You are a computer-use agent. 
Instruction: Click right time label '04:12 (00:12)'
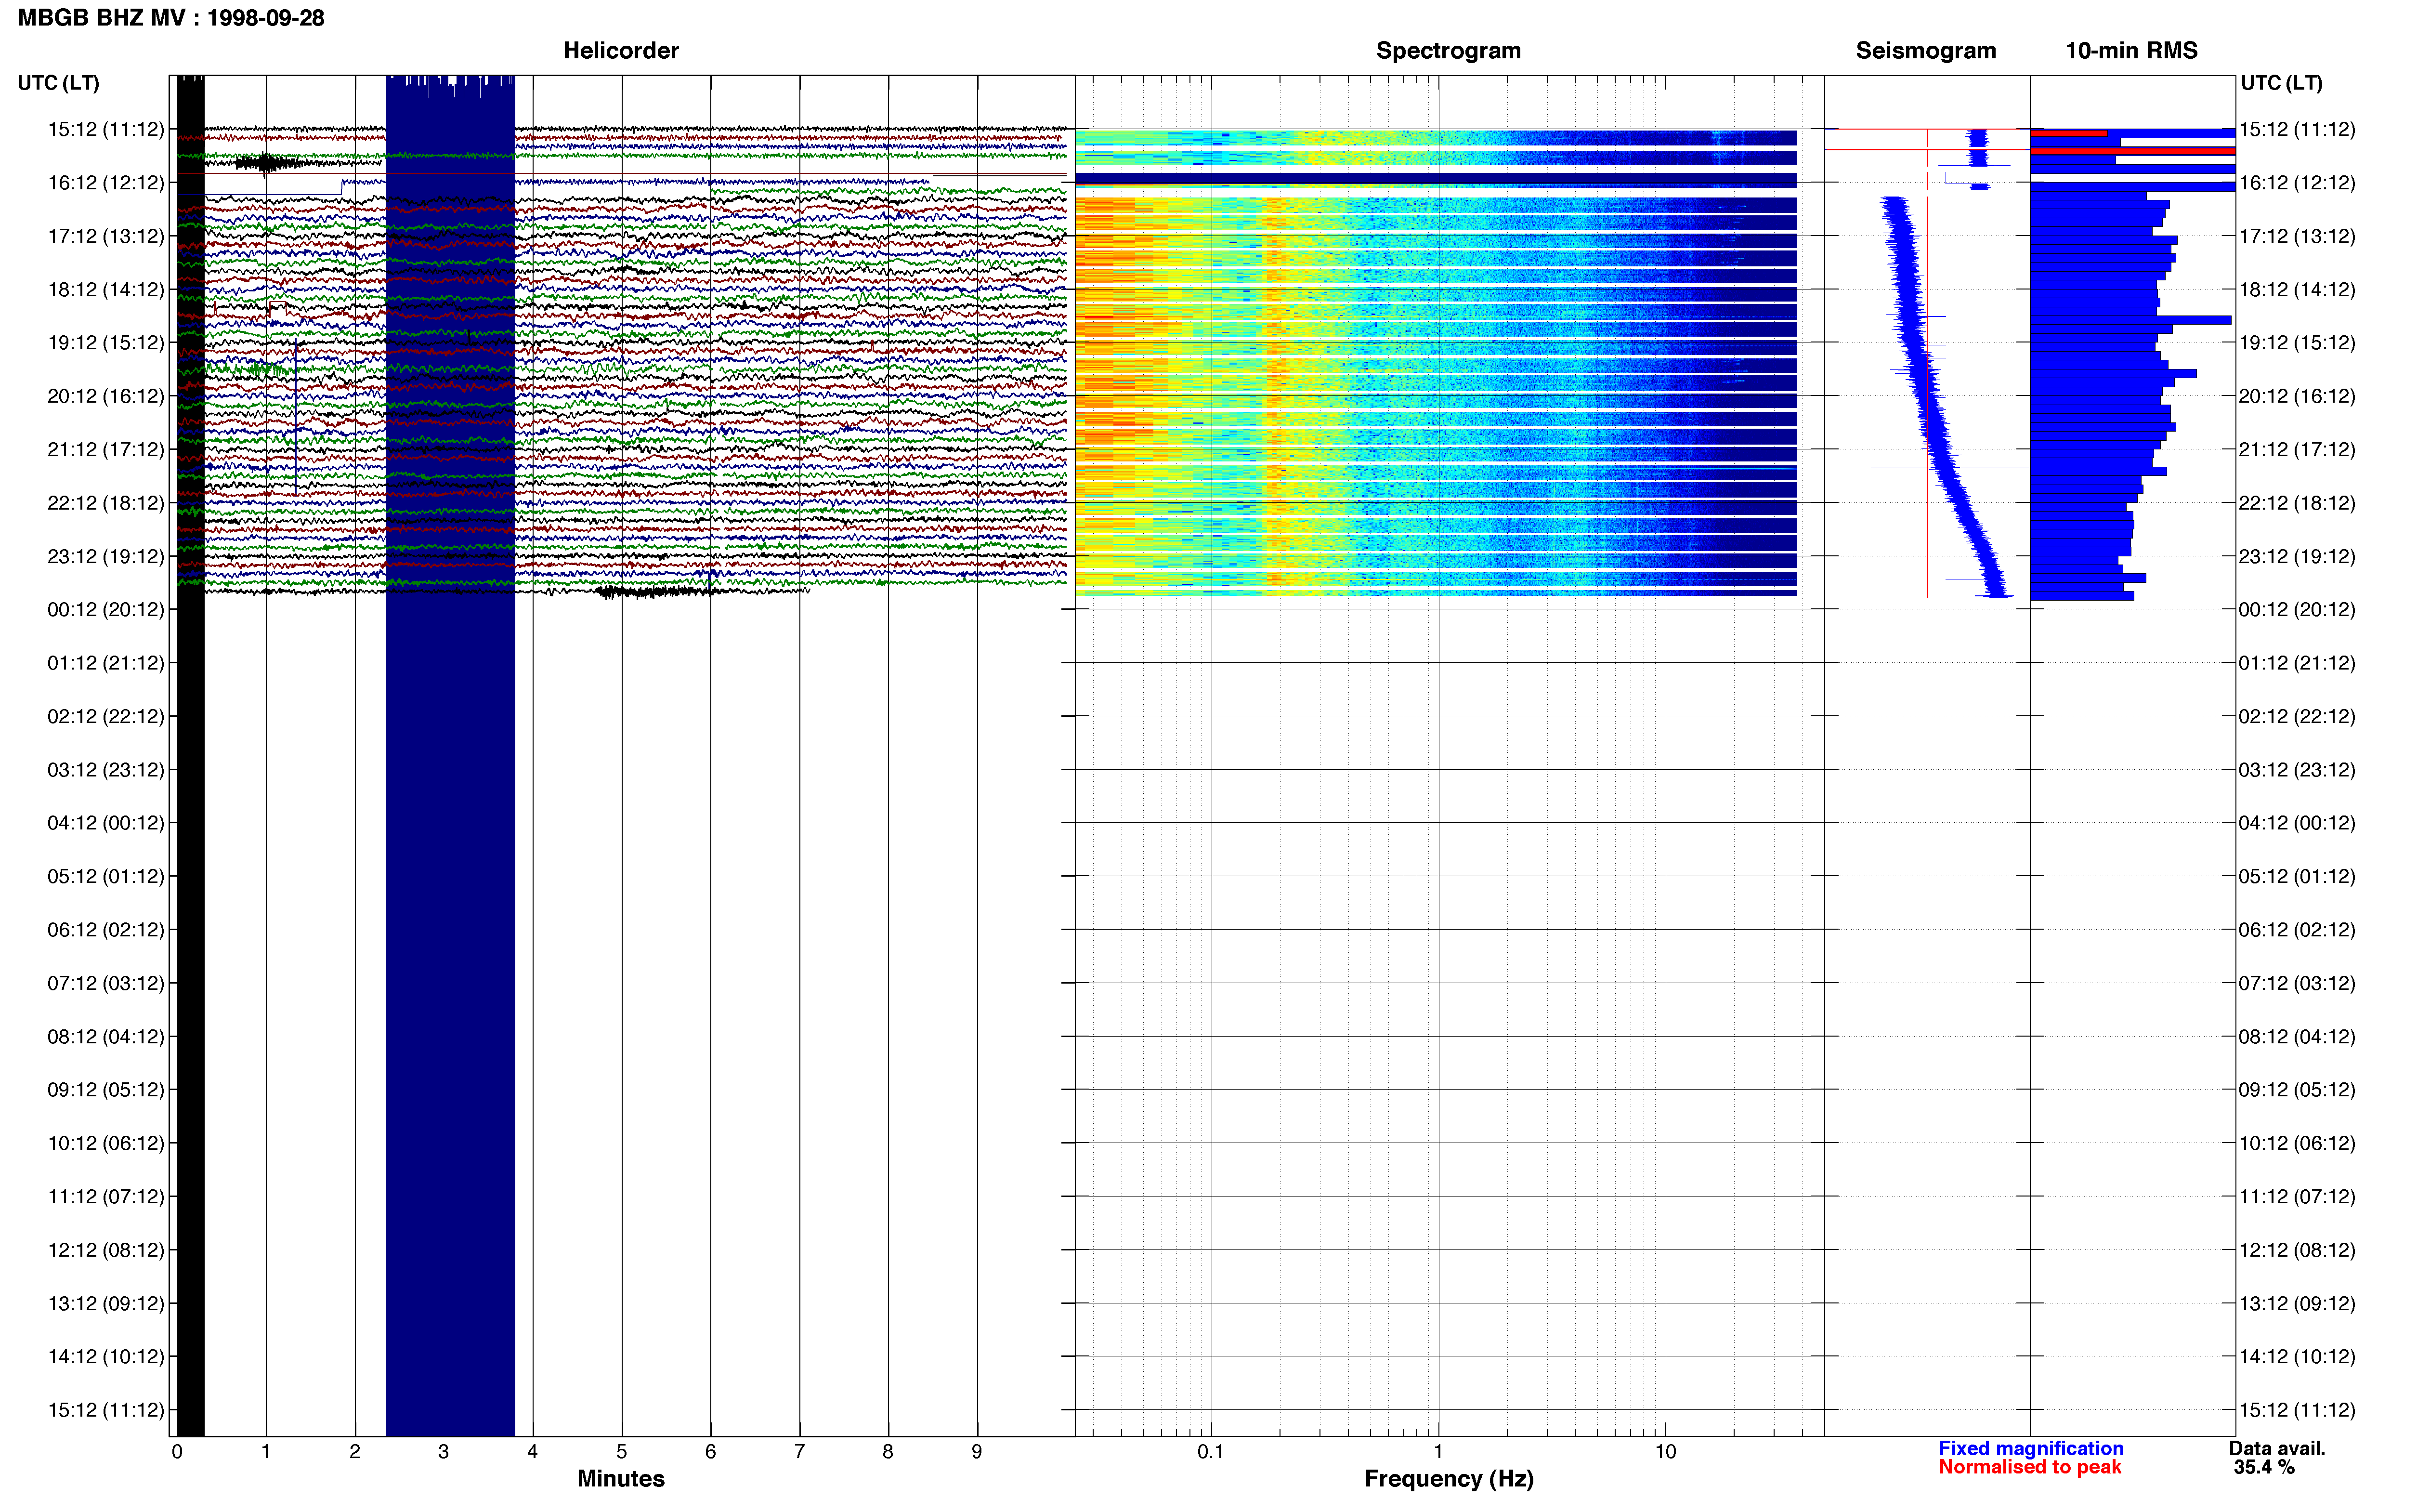[x=2297, y=823]
